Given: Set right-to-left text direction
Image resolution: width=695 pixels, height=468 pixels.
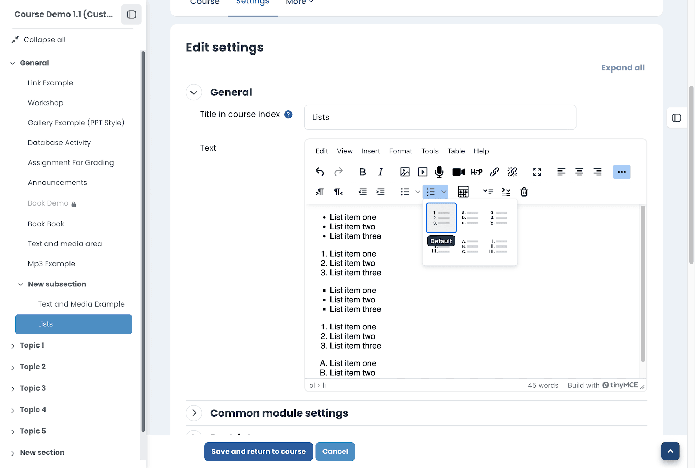Looking at the screenshot, I should [x=338, y=192].
